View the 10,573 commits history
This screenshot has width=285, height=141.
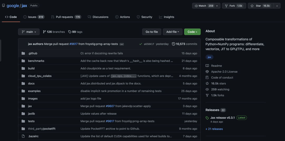(184, 44)
